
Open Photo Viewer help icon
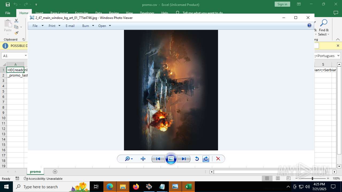tap(309, 26)
